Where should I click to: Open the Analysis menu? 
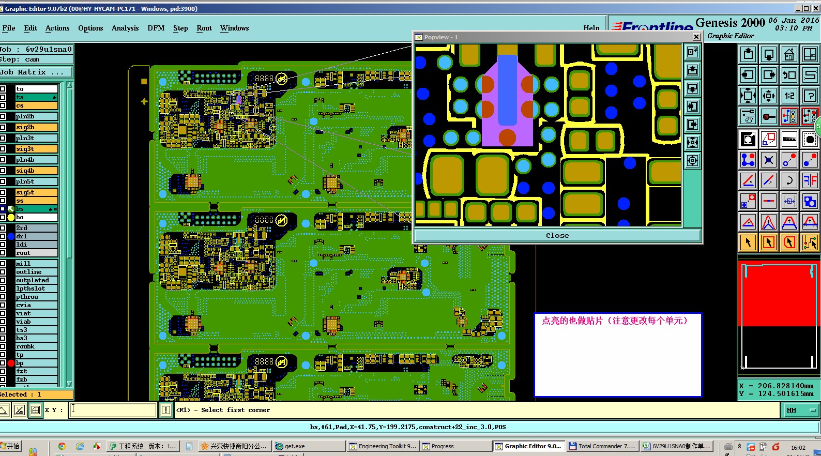point(125,28)
